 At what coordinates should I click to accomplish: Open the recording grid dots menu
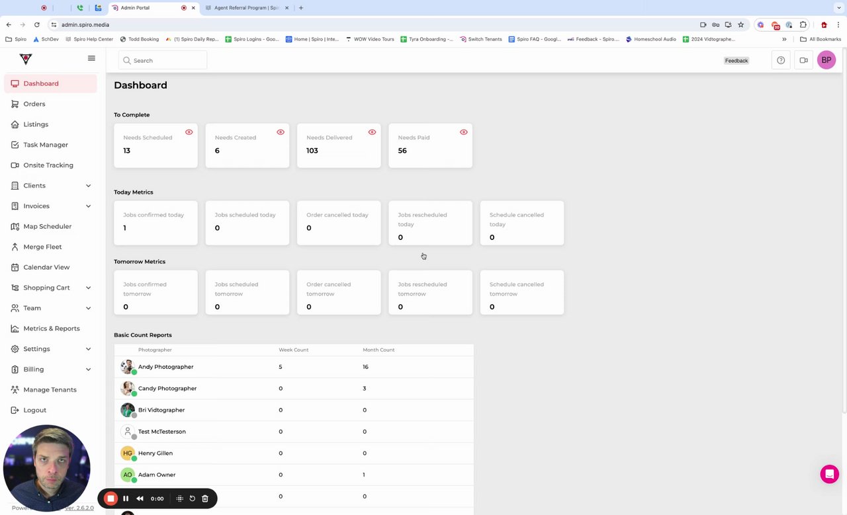point(179,498)
